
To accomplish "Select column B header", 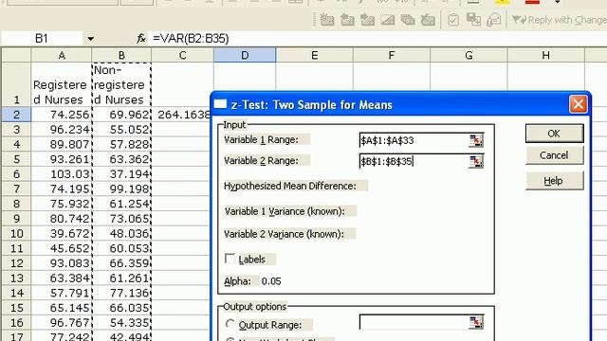I will click(121, 55).
